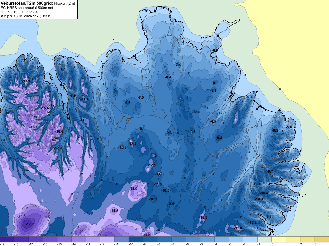The height and width of the screenshot is (246, 329).
Task: Click the initial time 'IT: Lau. 10. 01. 2026 00Z'
Action: coord(21,12)
